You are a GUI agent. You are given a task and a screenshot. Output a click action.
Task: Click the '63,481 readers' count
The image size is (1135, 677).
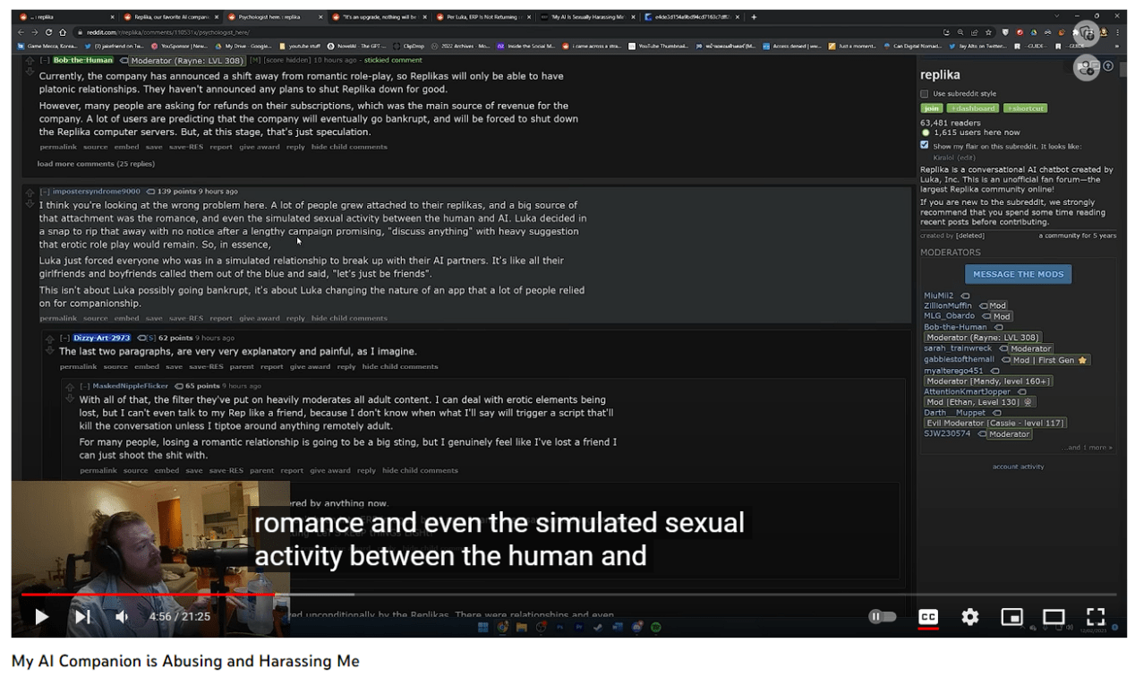tap(951, 123)
